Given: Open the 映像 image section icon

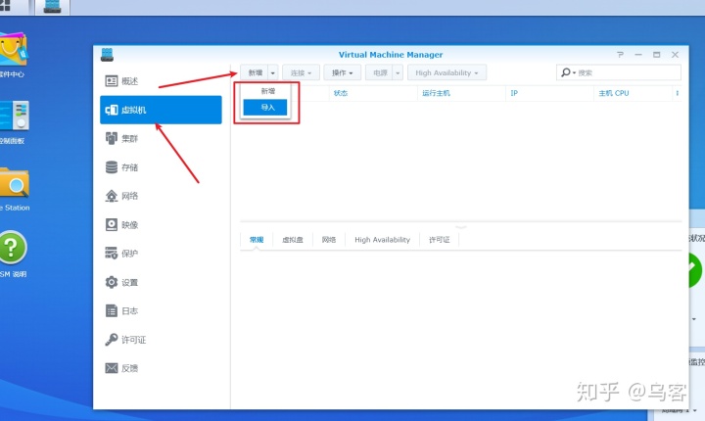Looking at the screenshot, I should click(111, 224).
